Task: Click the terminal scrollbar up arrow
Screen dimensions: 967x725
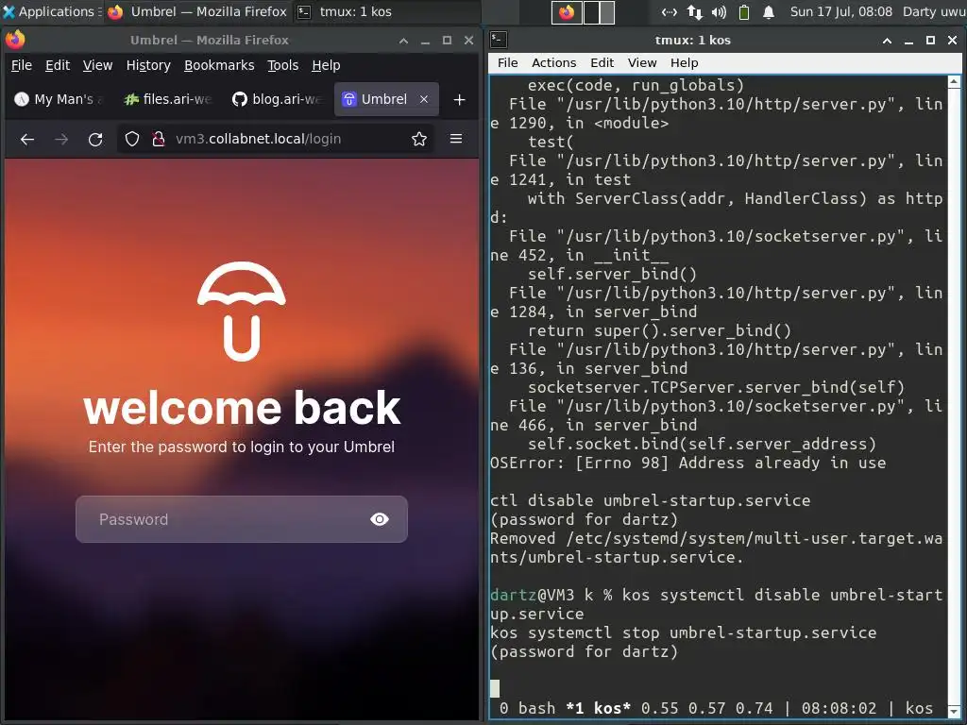Action: coord(954,81)
